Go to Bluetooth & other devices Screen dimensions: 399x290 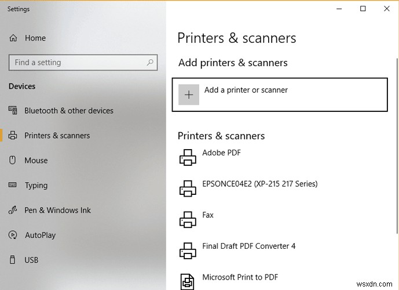tap(69, 111)
